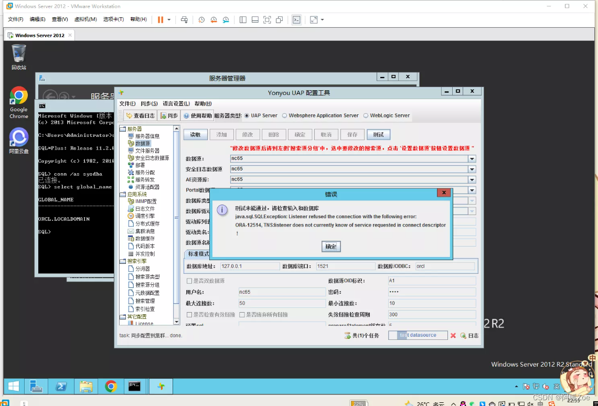Open the UAP tool 语言设置(L) menu

pyautogui.click(x=176, y=104)
